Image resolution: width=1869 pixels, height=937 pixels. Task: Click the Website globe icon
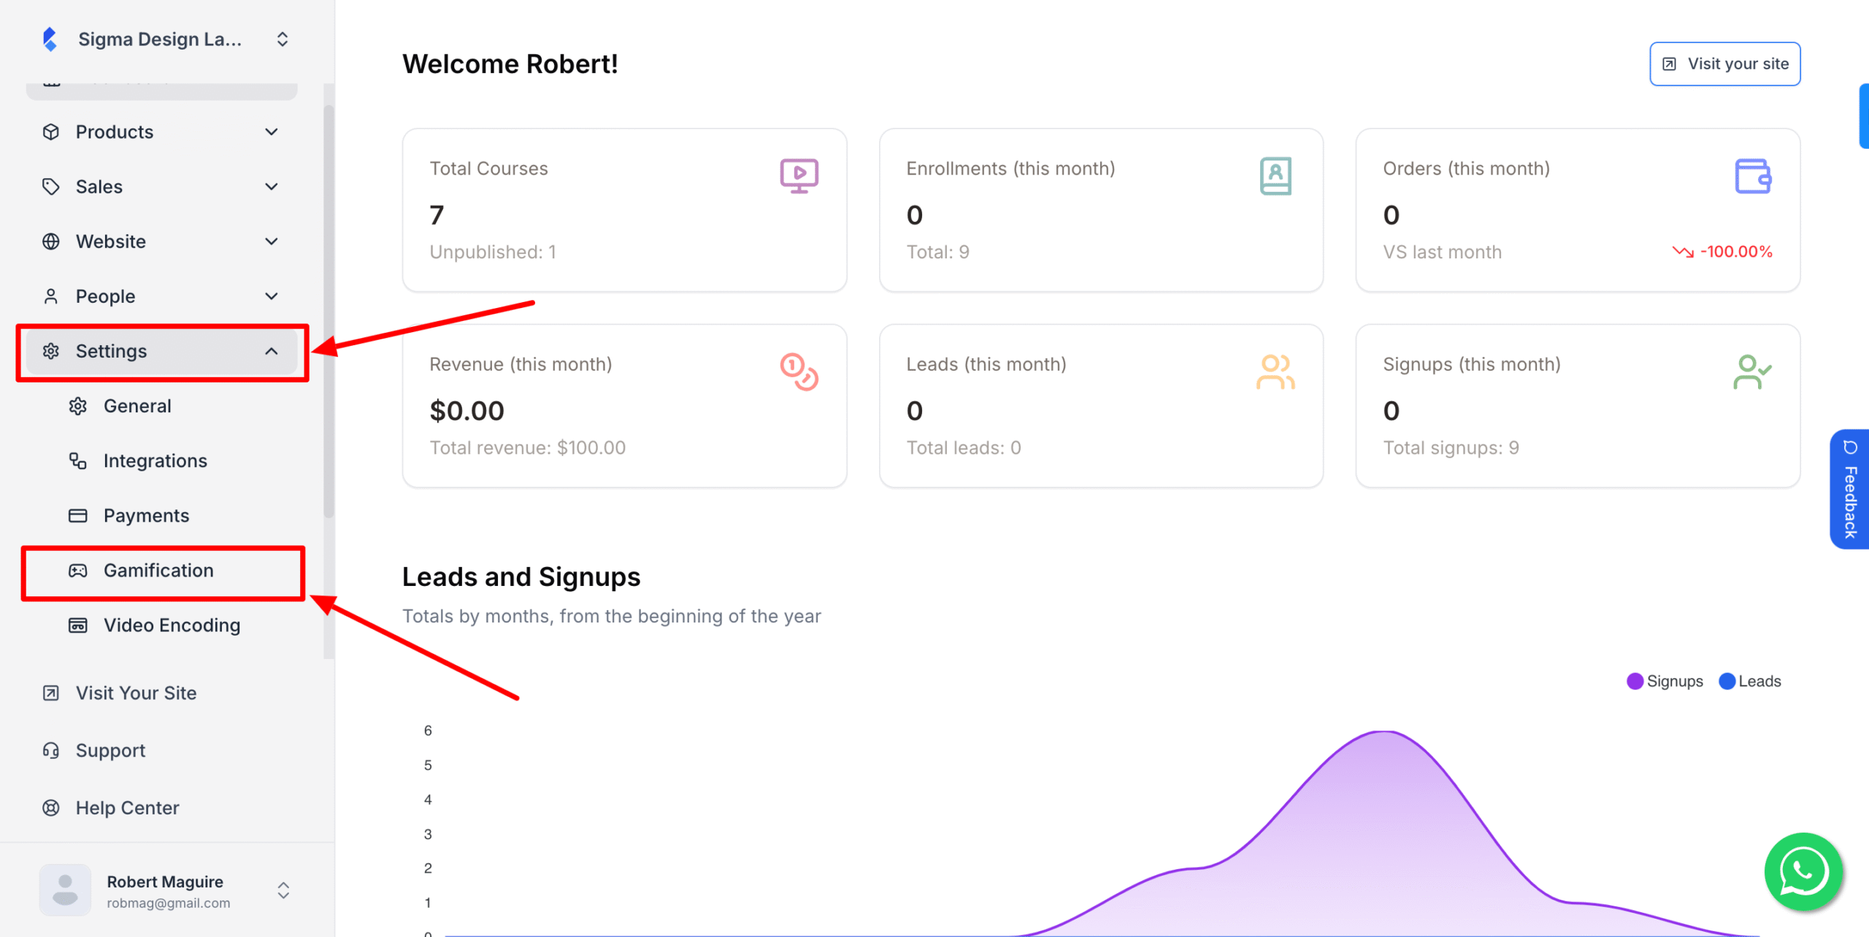[51, 241]
